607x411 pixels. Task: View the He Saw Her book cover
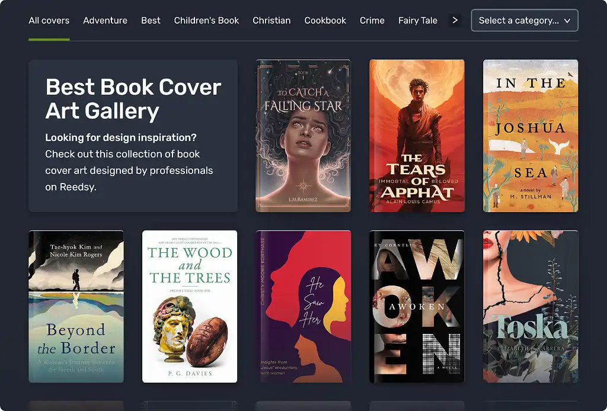303,306
